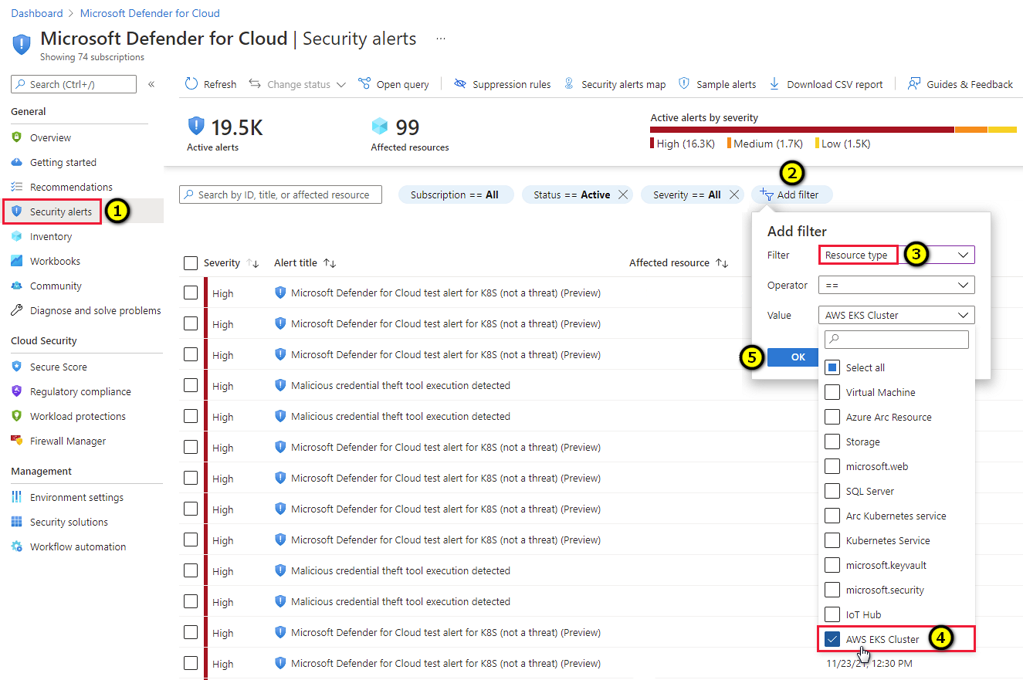Check the microsoft.web option
This screenshot has width=1023, height=680.
point(832,466)
